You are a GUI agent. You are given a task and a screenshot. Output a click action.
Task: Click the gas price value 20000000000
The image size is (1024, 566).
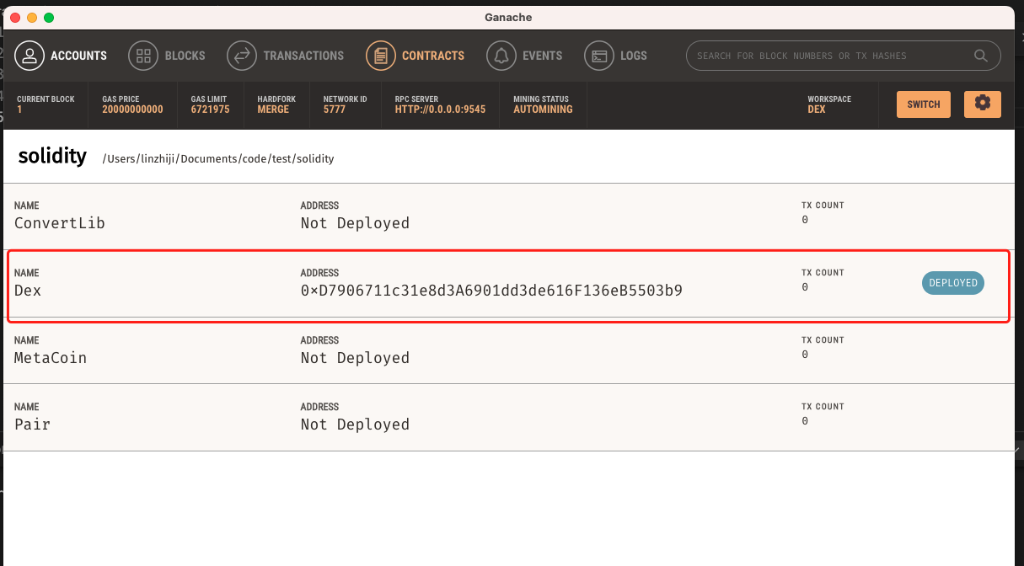pyautogui.click(x=133, y=109)
